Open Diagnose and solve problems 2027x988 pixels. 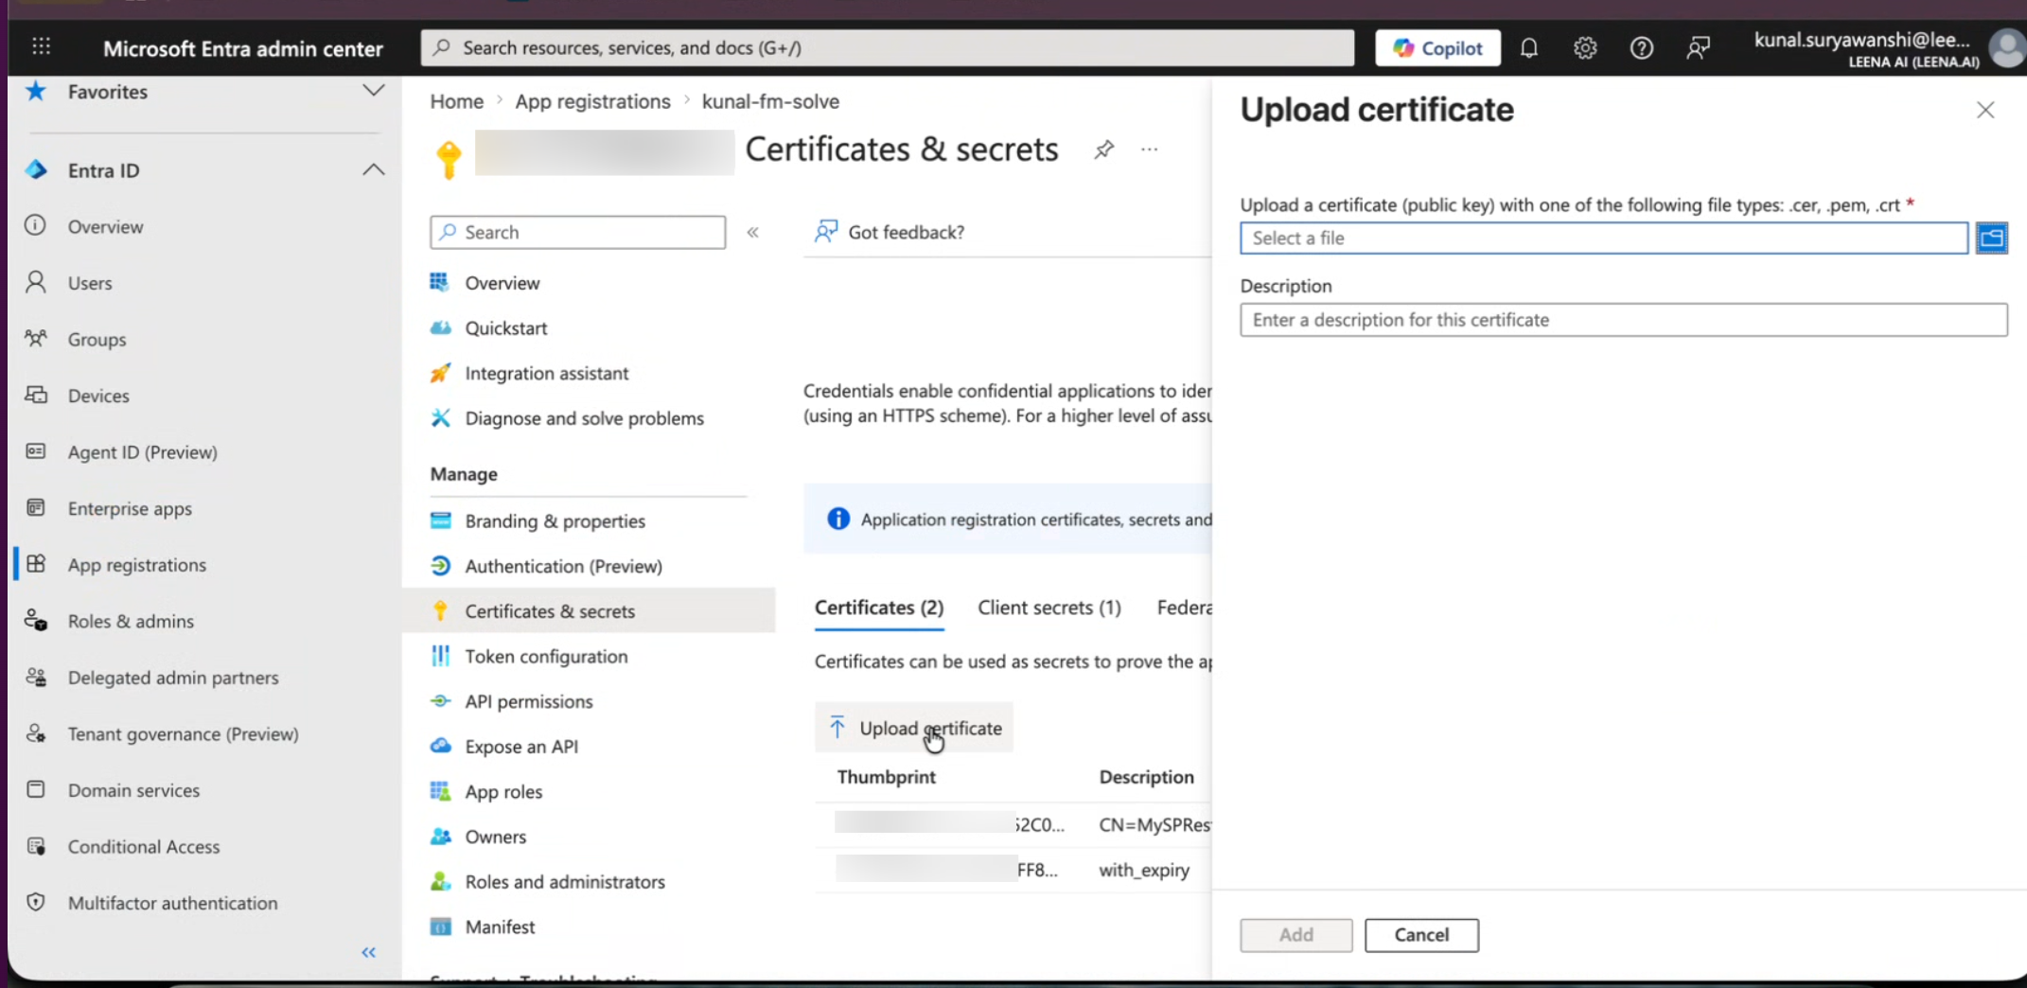pos(584,417)
